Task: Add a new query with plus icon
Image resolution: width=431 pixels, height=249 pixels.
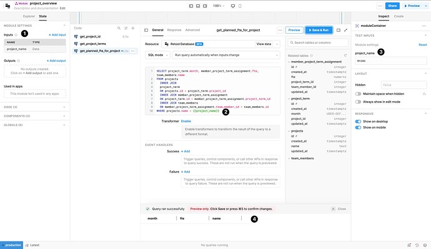Action: (133, 28)
